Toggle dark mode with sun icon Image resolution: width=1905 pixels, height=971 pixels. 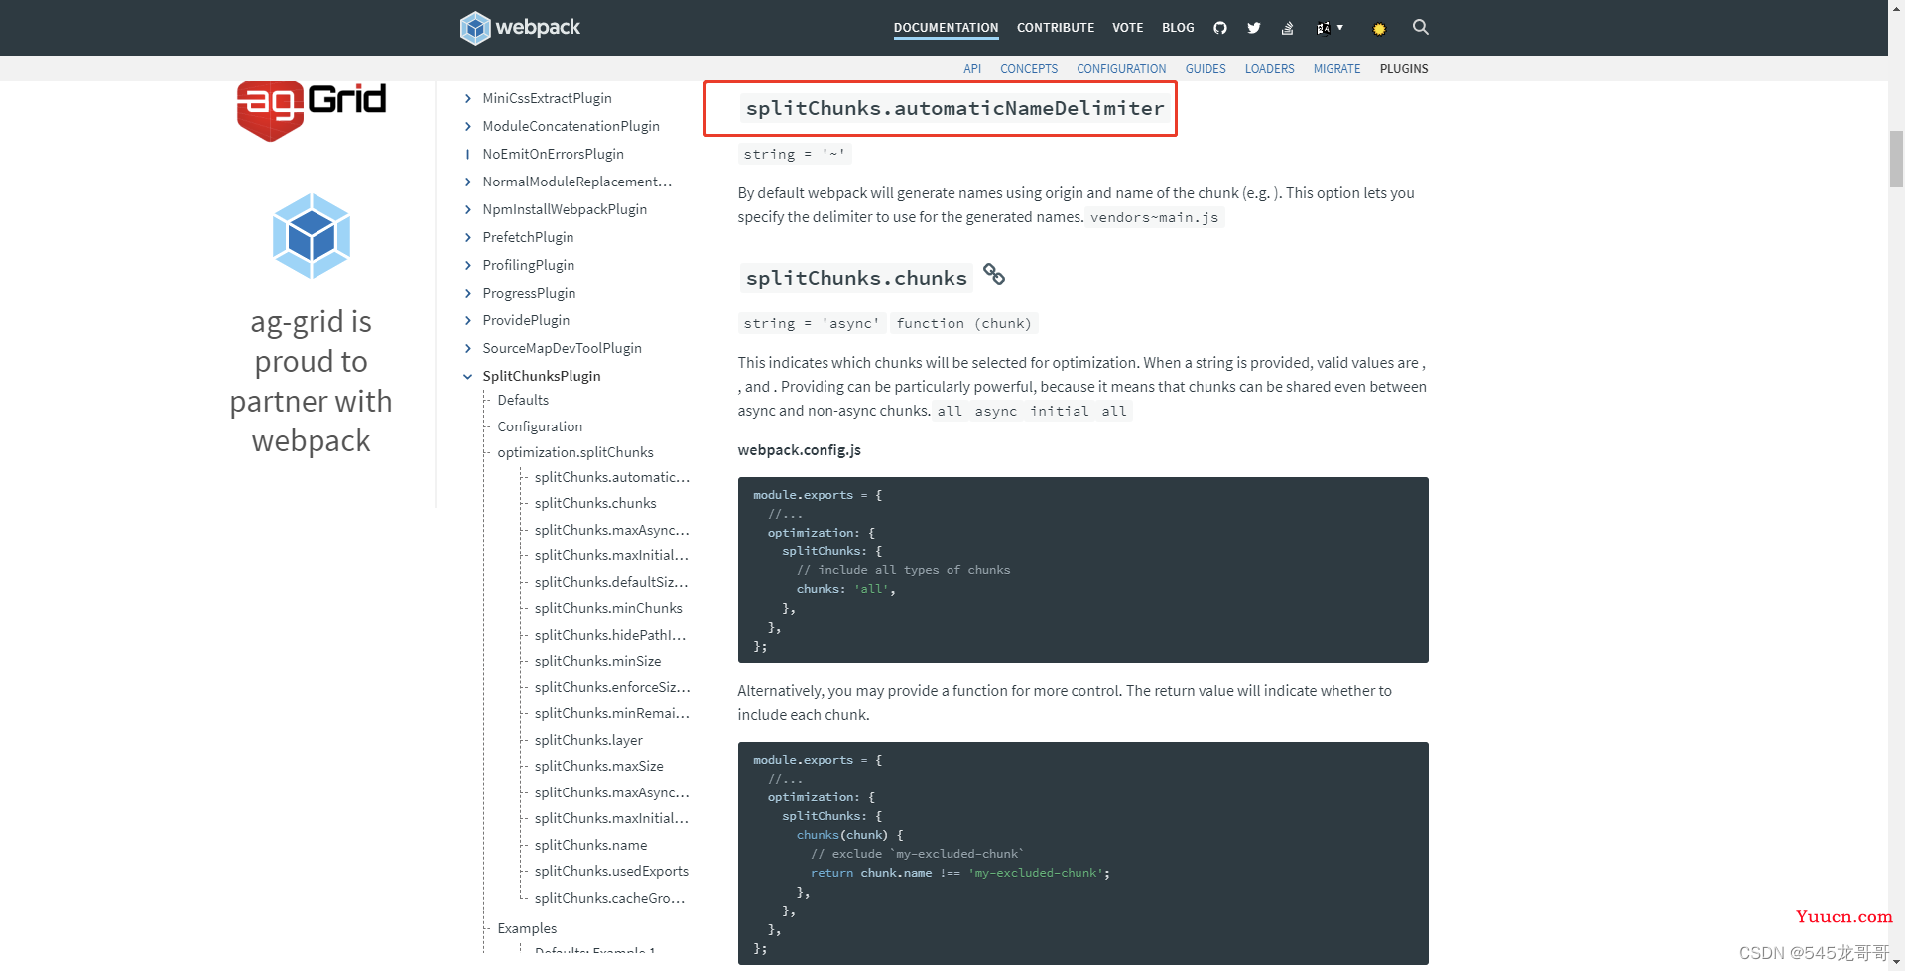click(x=1379, y=29)
